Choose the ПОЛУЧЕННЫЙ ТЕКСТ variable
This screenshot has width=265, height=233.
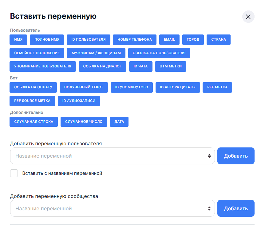[84, 87]
